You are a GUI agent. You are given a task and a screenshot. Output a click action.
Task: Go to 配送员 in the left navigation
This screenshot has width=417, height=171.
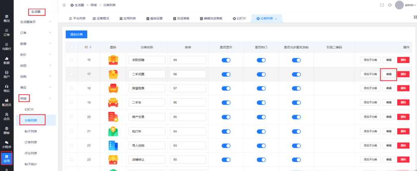(x=7, y=102)
